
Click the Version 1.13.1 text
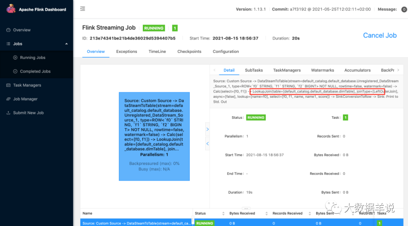(251, 9)
